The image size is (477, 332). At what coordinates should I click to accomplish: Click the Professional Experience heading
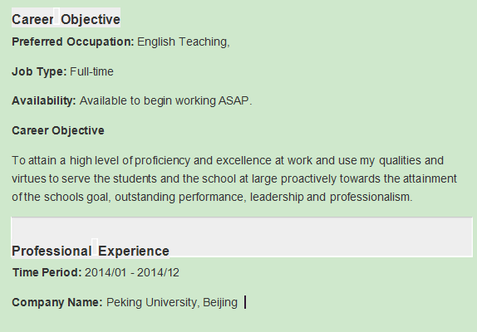pyautogui.click(x=91, y=251)
